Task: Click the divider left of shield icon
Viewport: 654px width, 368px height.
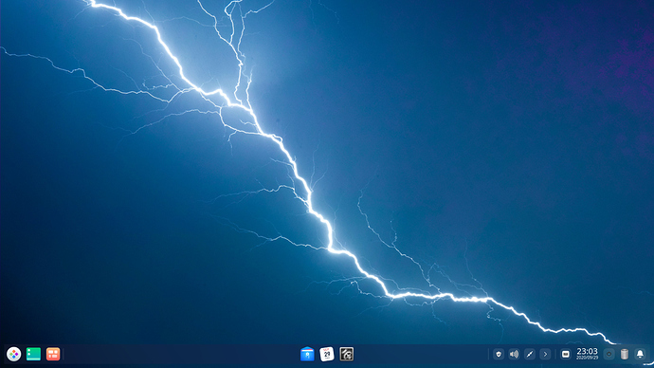Action: click(x=488, y=354)
